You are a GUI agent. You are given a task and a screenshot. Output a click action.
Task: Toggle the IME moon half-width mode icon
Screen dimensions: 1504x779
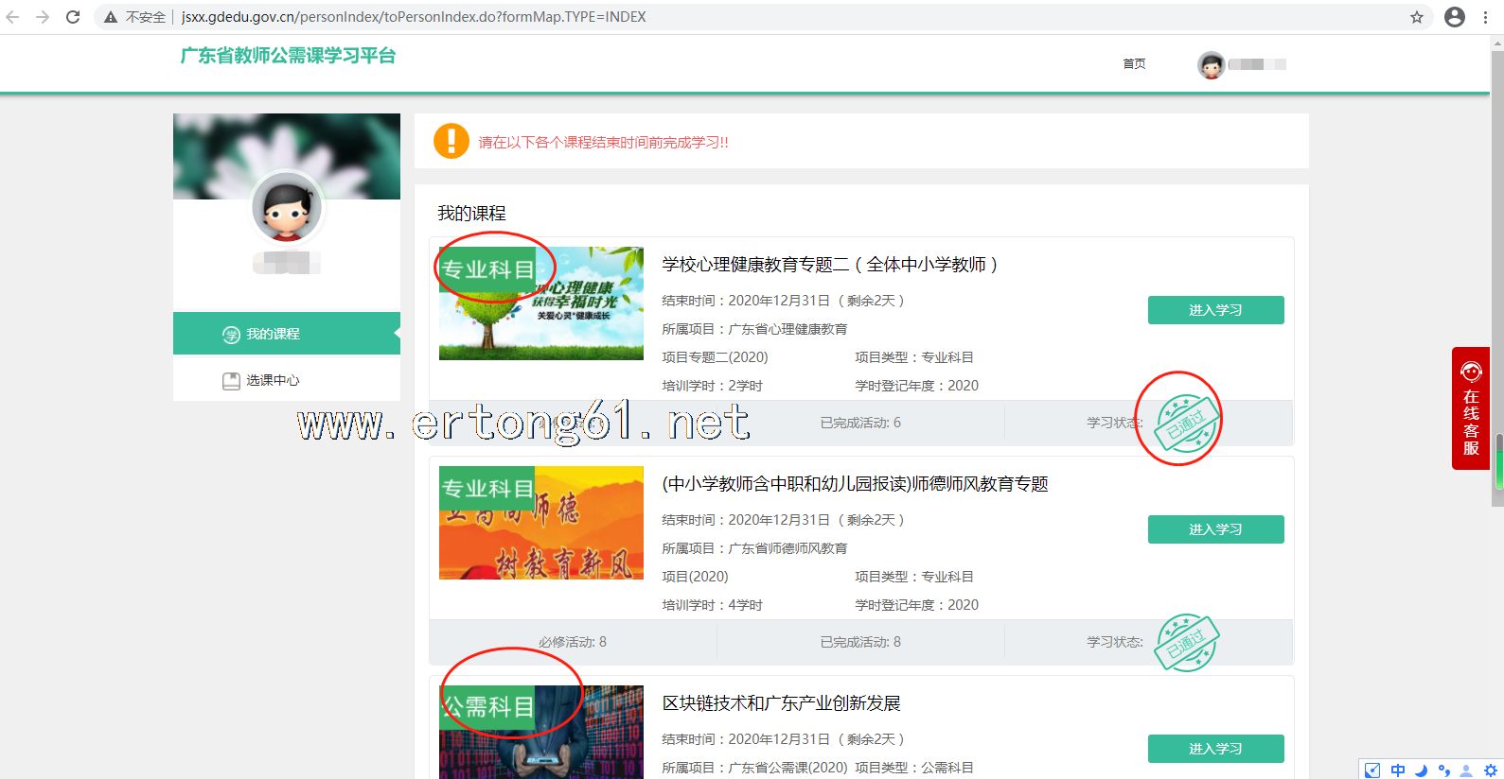(1421, 770)
